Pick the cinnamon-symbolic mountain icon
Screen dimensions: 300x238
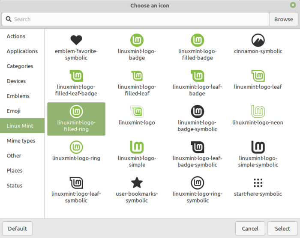[x=258, y=41]
